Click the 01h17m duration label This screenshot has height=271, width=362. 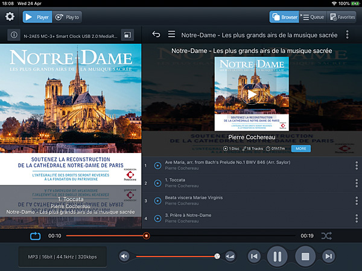[276, 149]
